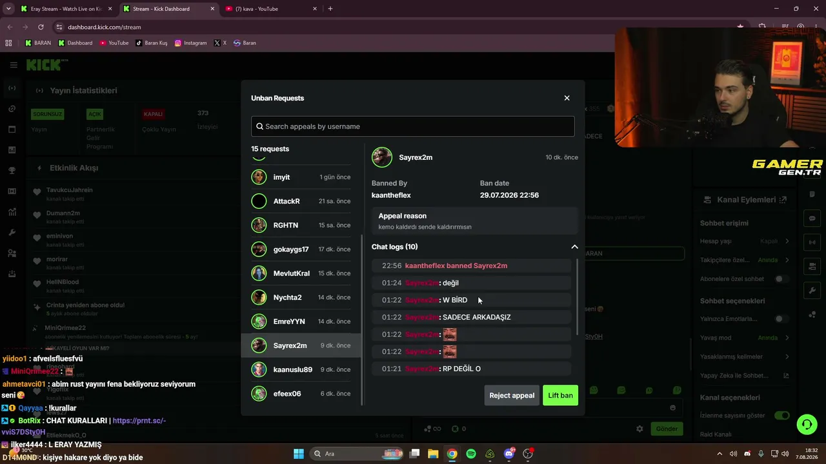This screenshot has width=826, height=464.
Task: Open analytics chart icon in Kick sidebar
Action: pos(12,212)
